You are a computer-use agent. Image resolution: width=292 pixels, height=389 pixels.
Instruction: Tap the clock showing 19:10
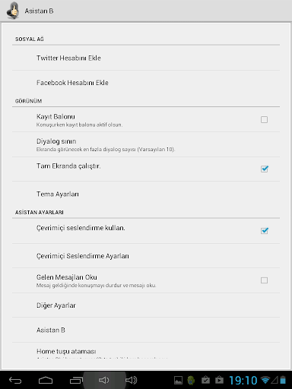(243, 380)
